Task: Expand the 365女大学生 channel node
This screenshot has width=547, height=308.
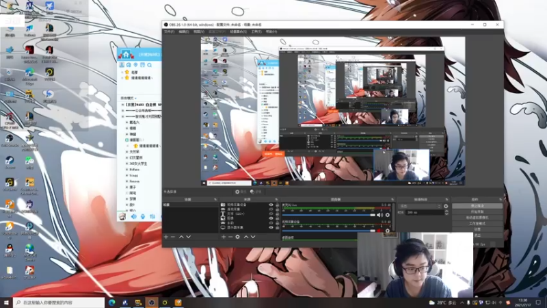Action: (127, 164)
